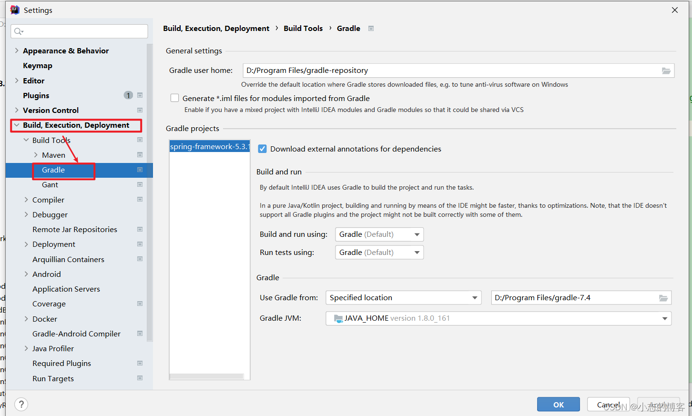Focus the settings search input field
692x416 pixels.
79,31
